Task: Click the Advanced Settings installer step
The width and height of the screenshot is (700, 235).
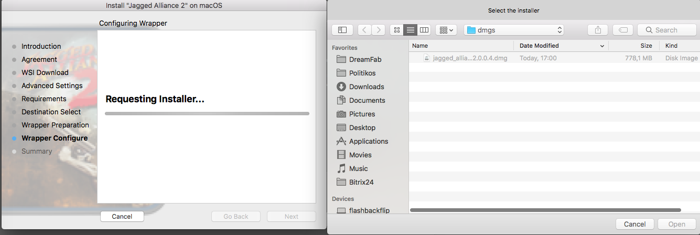Action: (52, 86)
